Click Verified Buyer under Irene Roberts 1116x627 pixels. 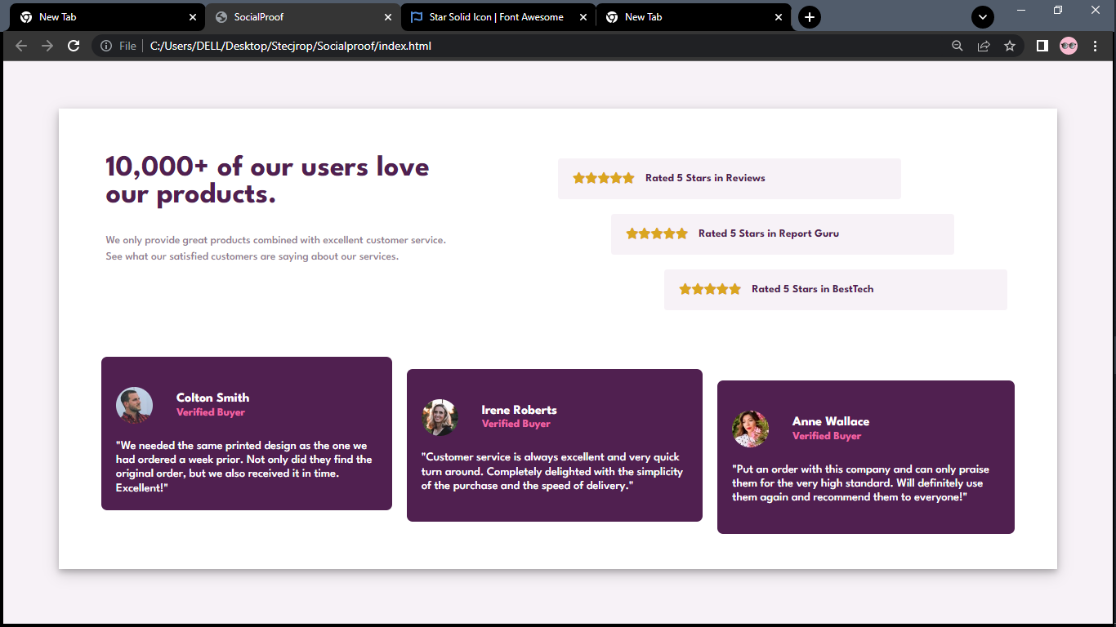(516, 424)
